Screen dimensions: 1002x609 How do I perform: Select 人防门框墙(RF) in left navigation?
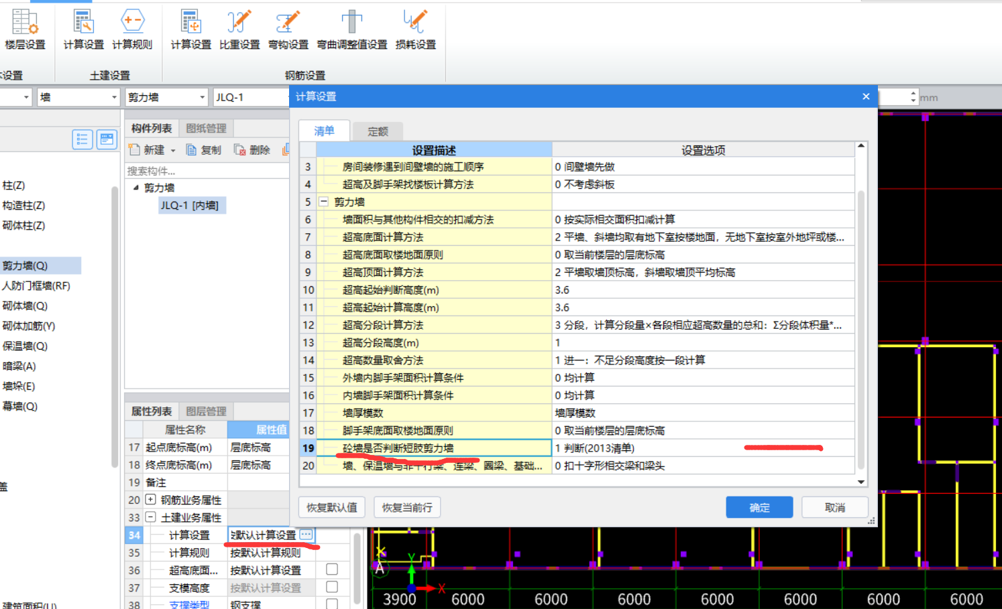[x=36, y=285]
